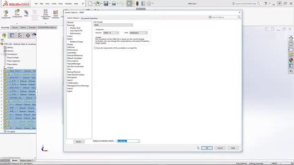The image size is (294, 165).
Task: Click Cancel in the System Options dialog
Action: (220, 148)
